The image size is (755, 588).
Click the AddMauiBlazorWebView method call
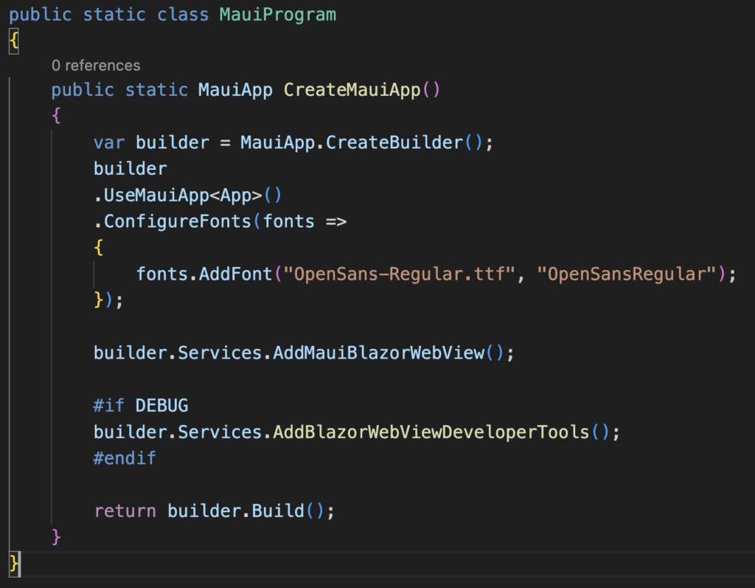378,353
